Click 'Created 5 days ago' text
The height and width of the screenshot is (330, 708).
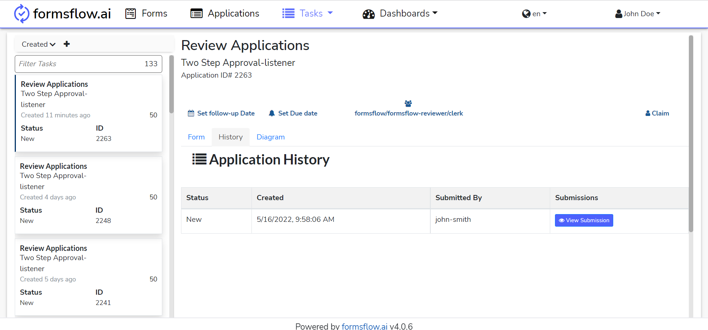pos(48,279)
